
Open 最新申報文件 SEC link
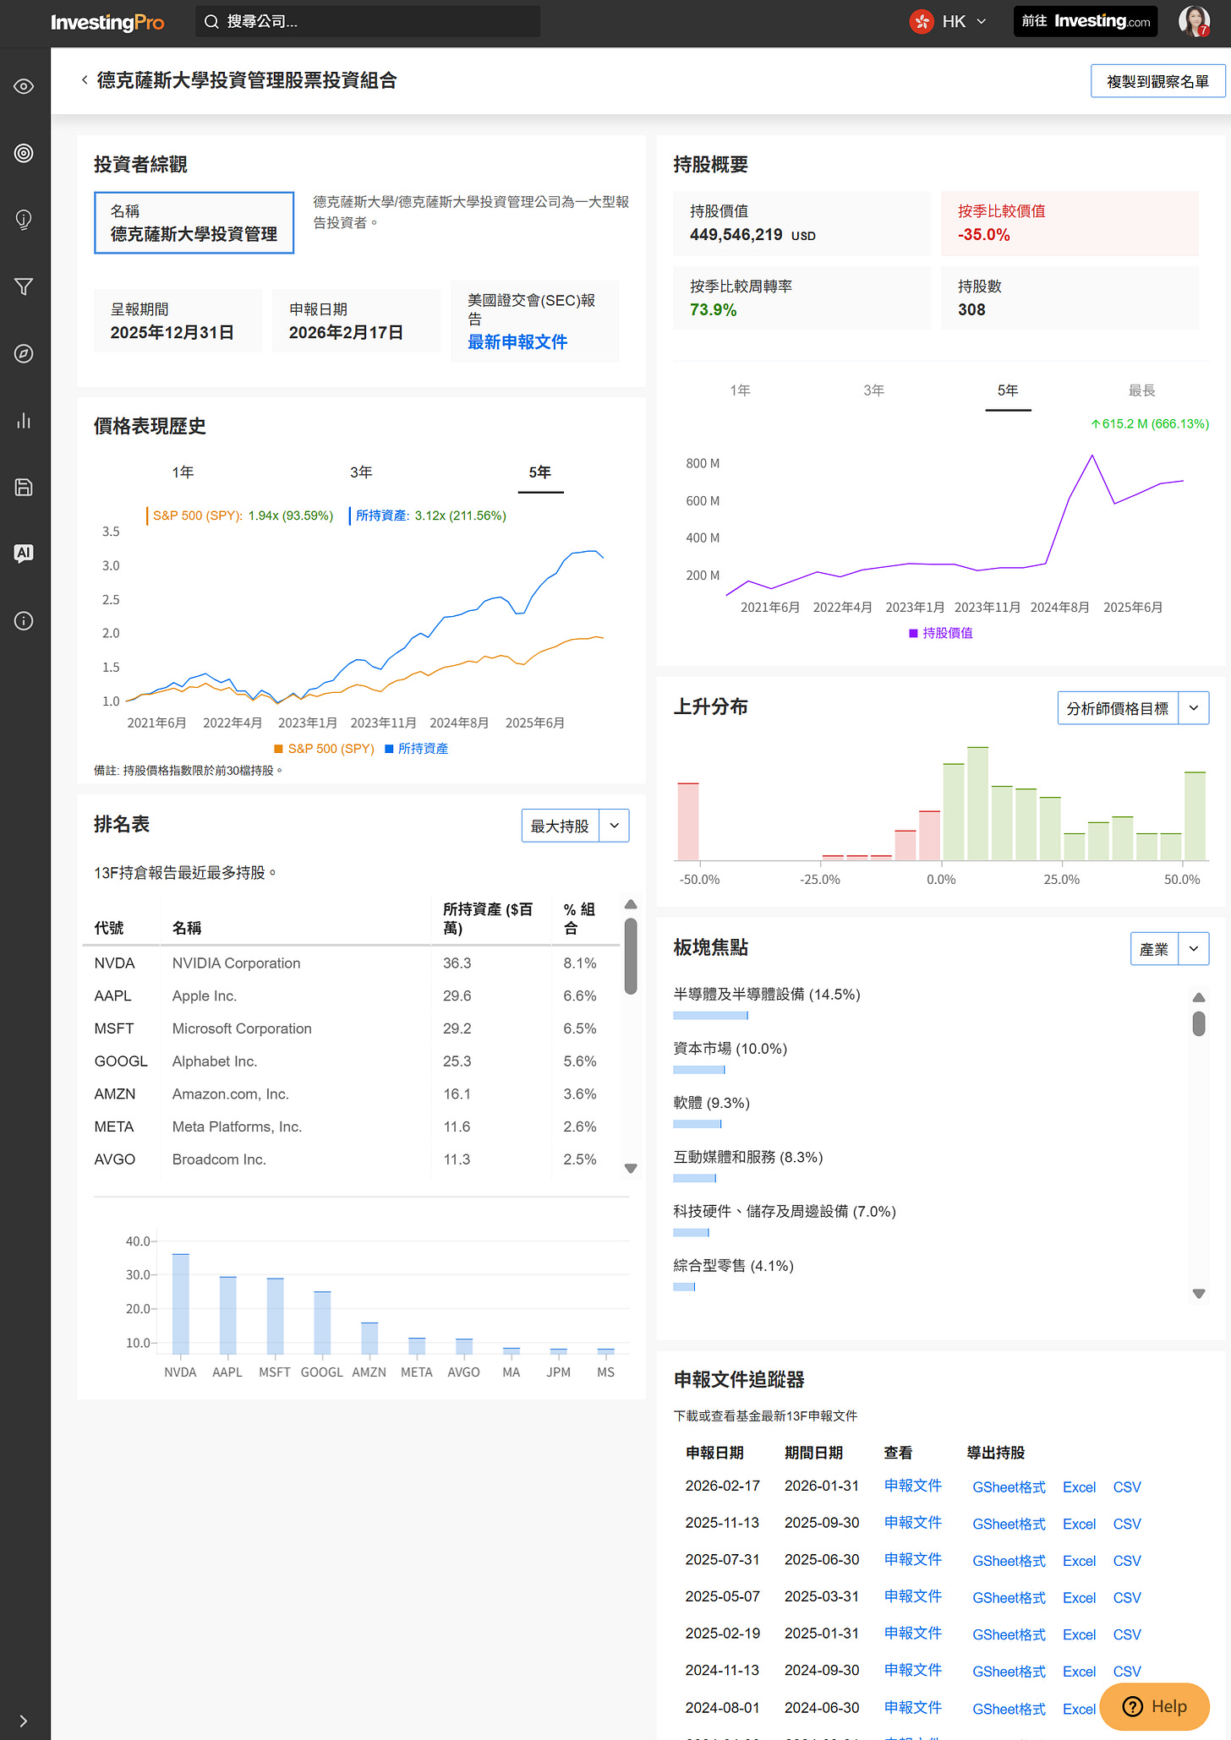(x=517, y=342)
